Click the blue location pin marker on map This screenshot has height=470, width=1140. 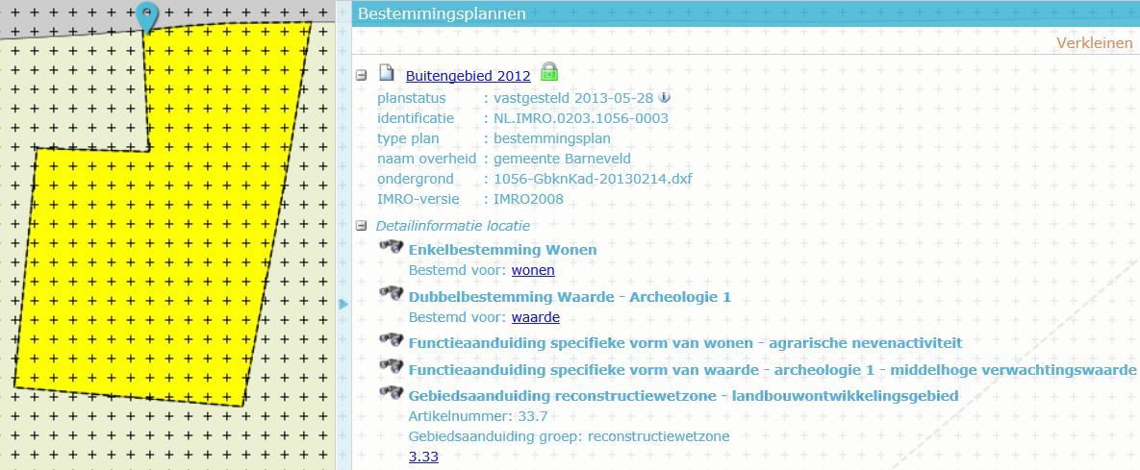pos(147,16)
